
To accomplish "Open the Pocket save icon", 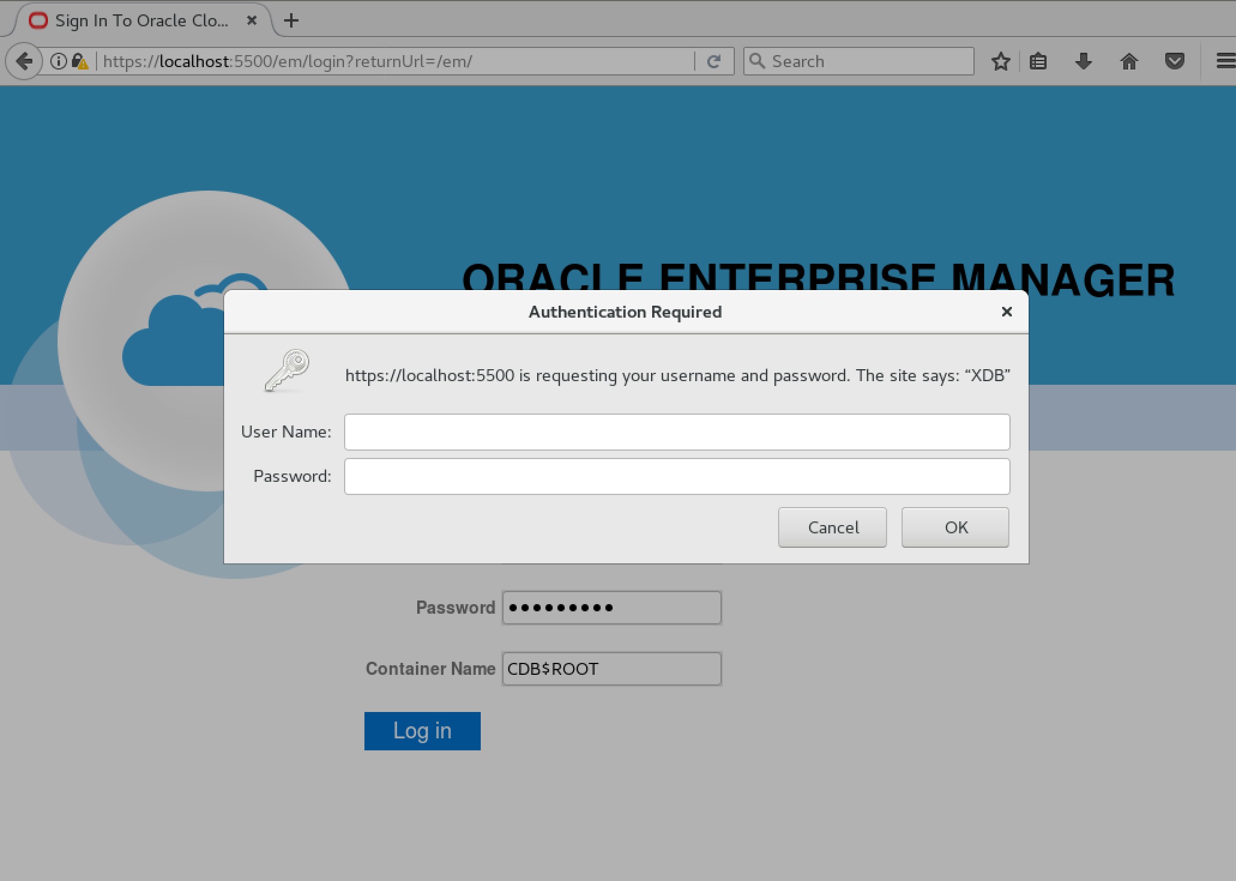I will (x=1174, y=61).
